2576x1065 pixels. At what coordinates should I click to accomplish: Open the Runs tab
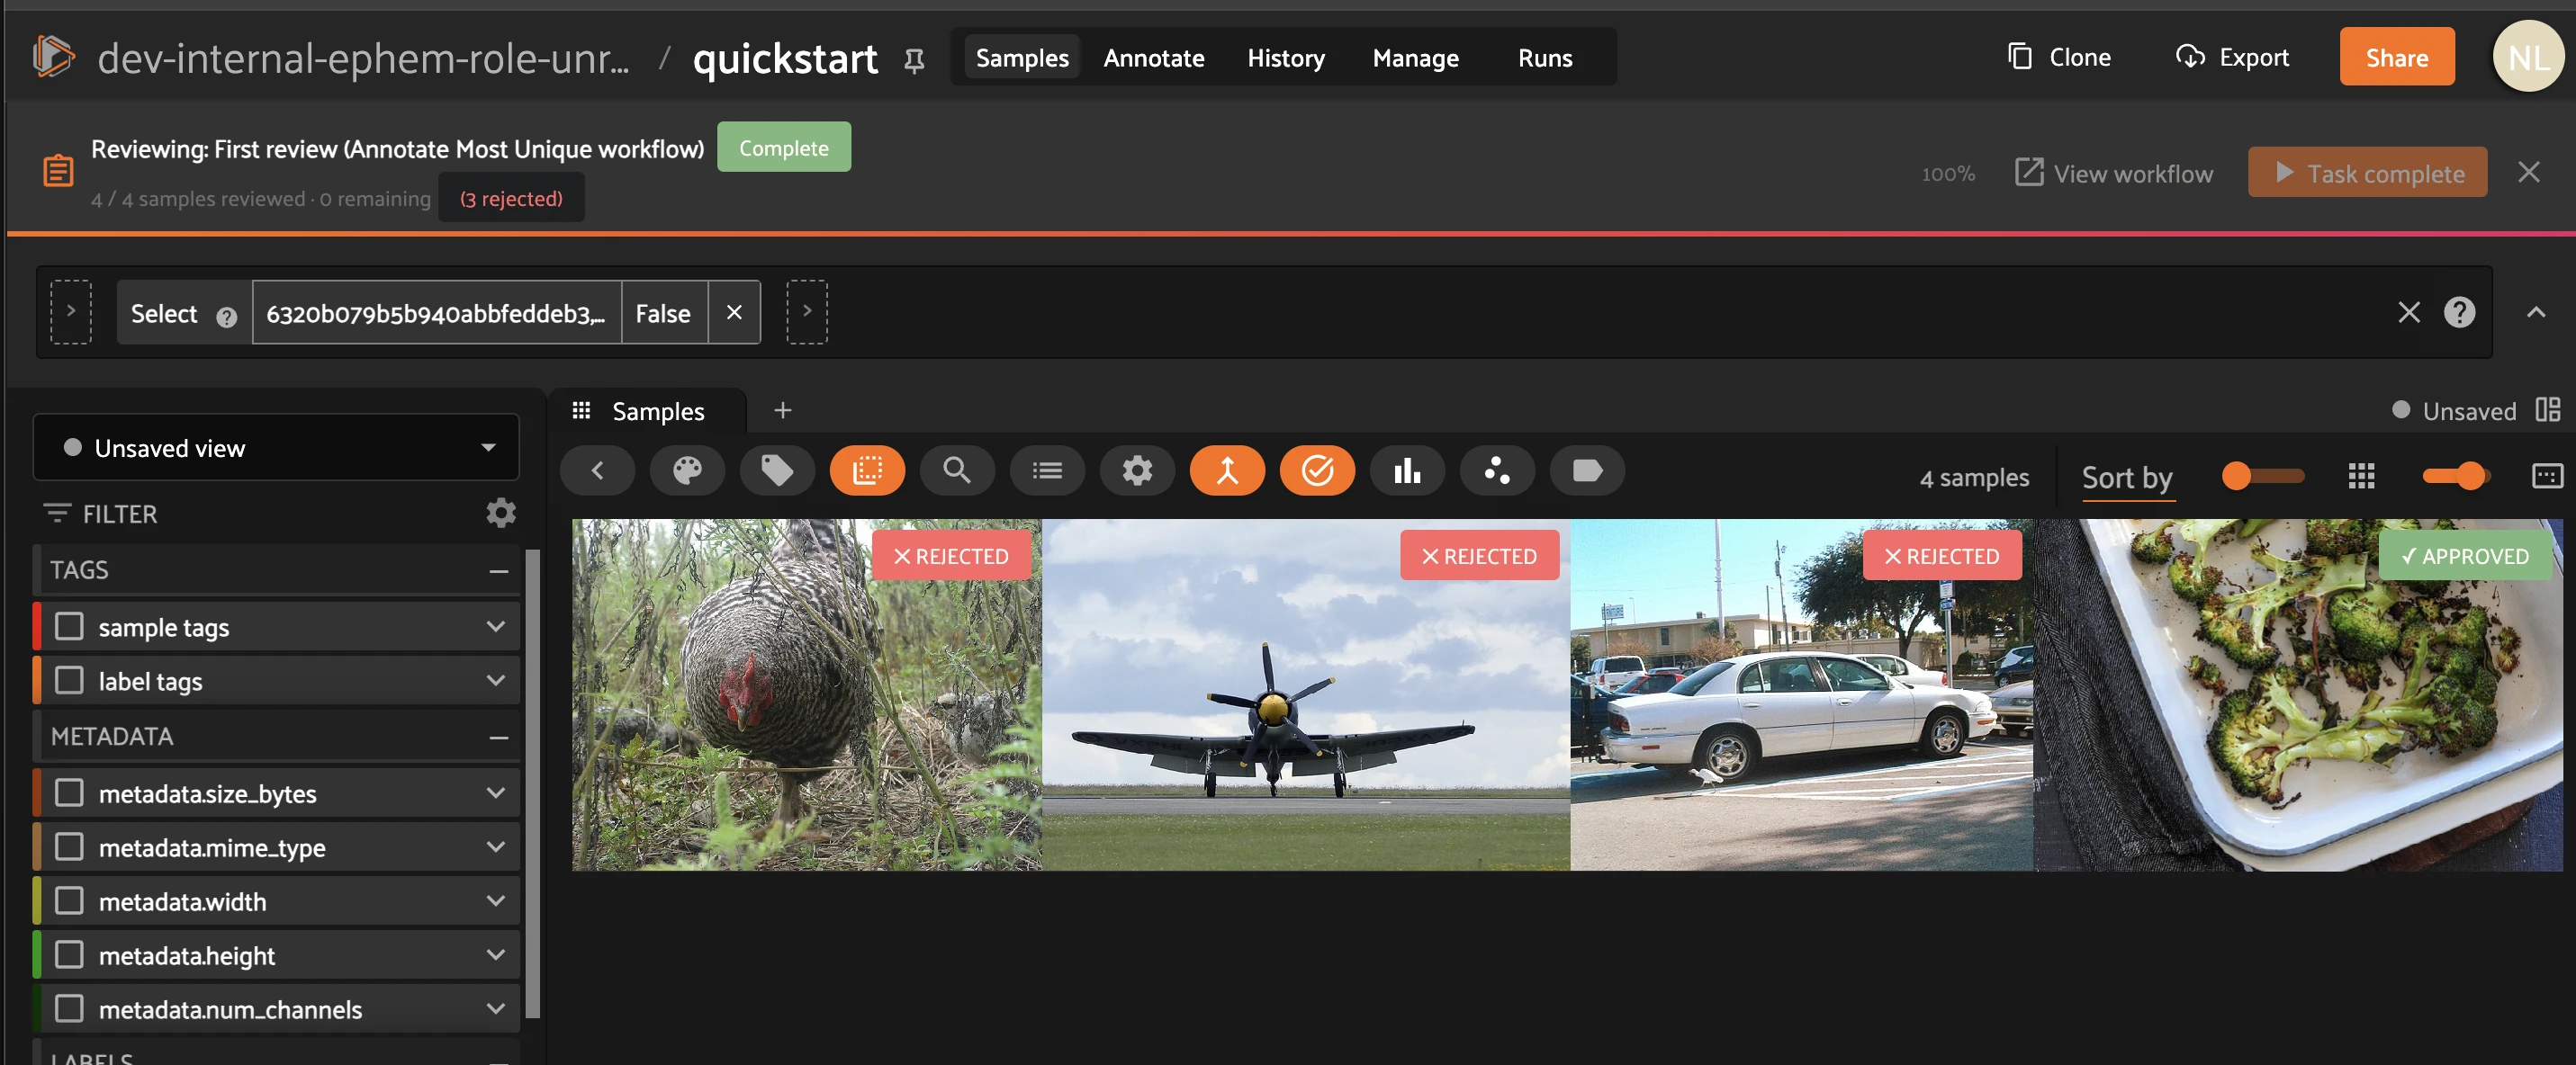pyautogui.click(x=1544, y=58)
